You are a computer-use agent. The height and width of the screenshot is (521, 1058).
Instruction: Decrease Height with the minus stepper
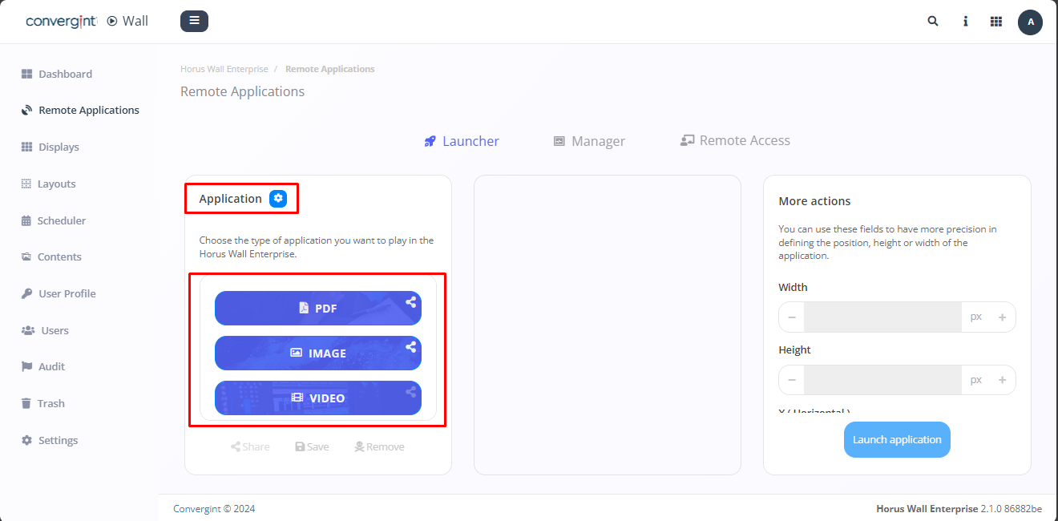point(792,380)
